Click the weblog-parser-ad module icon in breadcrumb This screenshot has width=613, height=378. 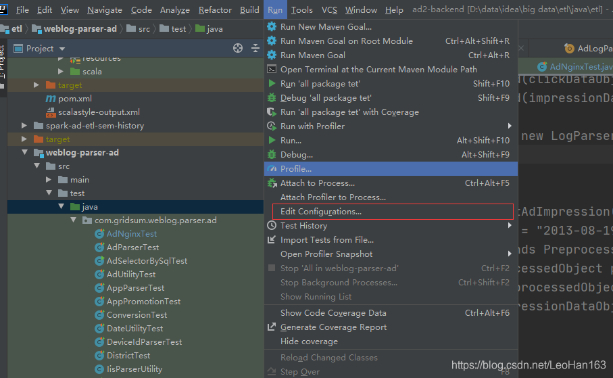pyautogui.click(x=36, y=28)
